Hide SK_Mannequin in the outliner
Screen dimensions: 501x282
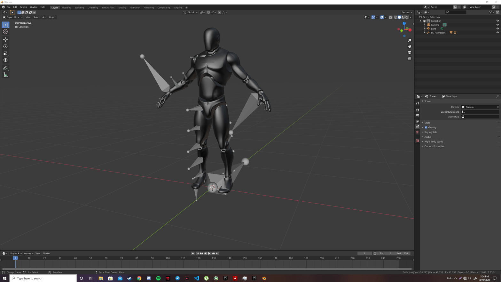pos(497,33)
